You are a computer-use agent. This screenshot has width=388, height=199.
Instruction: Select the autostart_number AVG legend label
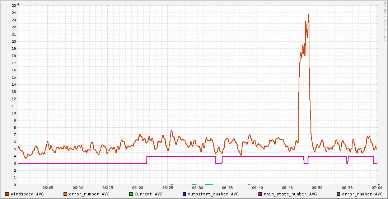point(213,194)
